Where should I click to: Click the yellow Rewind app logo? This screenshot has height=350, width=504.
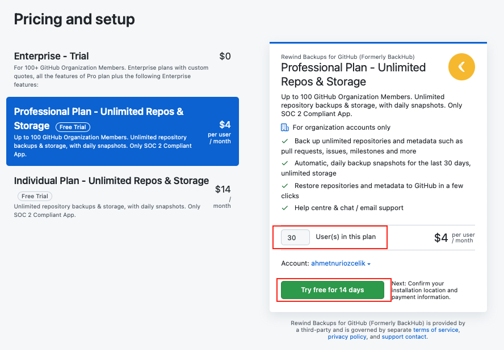[461, 67]
